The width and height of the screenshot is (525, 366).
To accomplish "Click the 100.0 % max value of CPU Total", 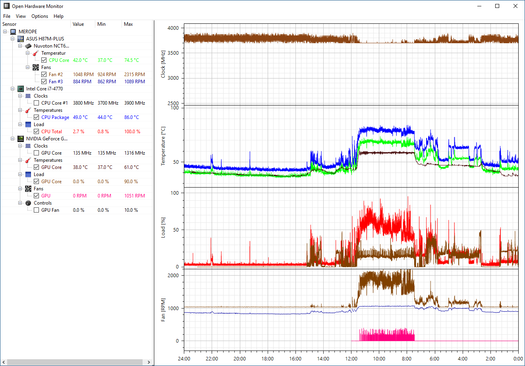I will coord(132,132).
